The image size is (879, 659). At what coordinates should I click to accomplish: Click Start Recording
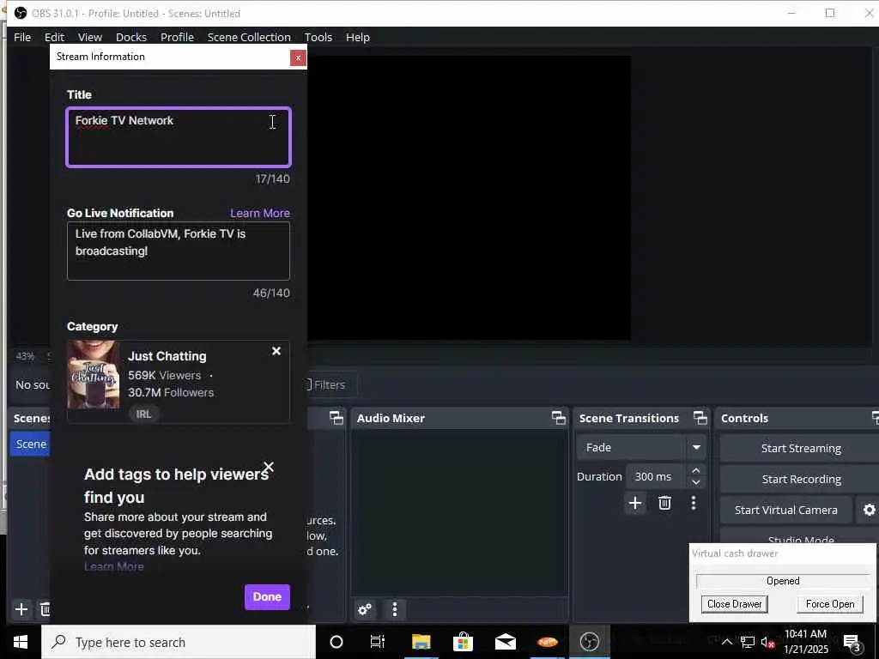pyautogui.click(x=801, y=479)
